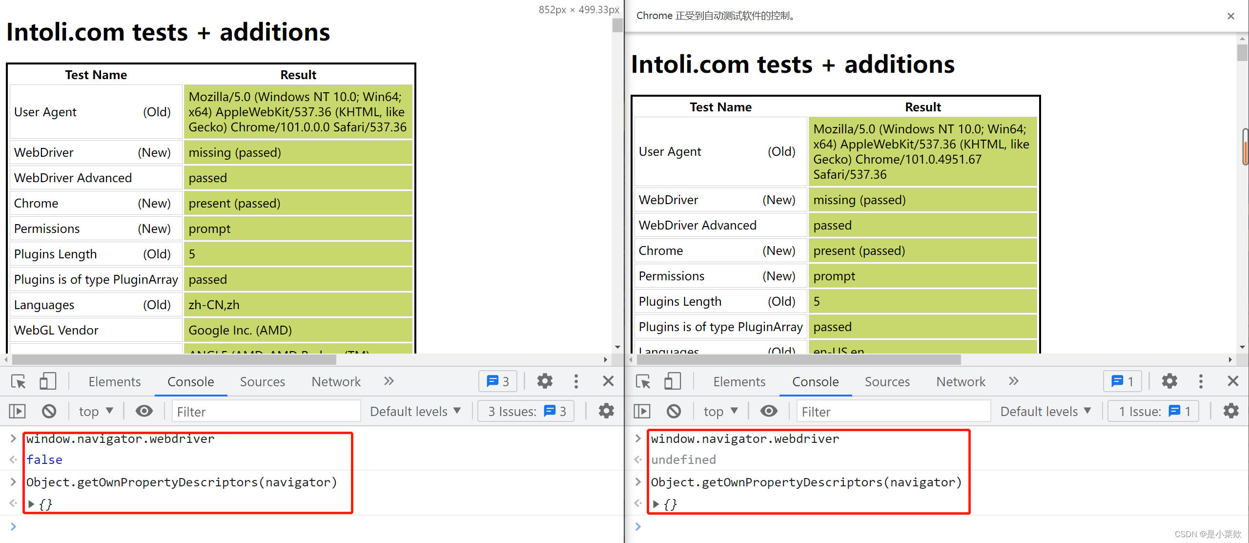This screenshot has width=1249, height=543.
Task: Click inspect element icon in left DevTools
Action: pos(19,381)
